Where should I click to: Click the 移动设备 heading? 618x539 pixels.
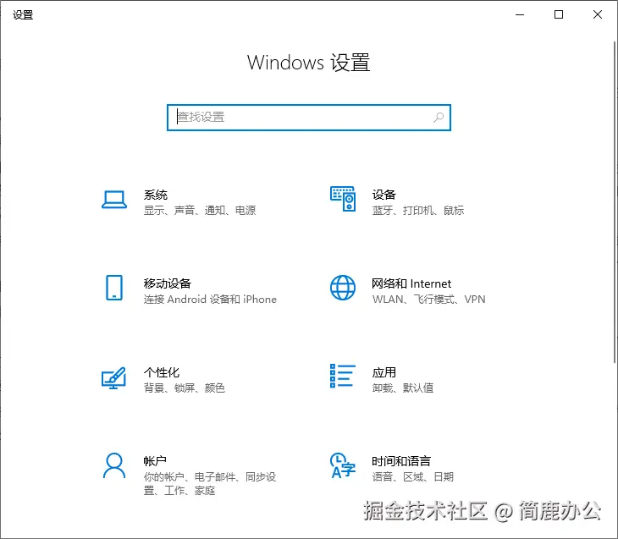tap(167, 283)
